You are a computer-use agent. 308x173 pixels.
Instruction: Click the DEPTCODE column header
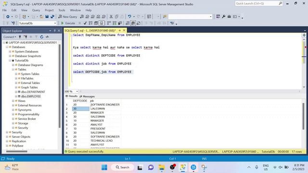point(80,101)
